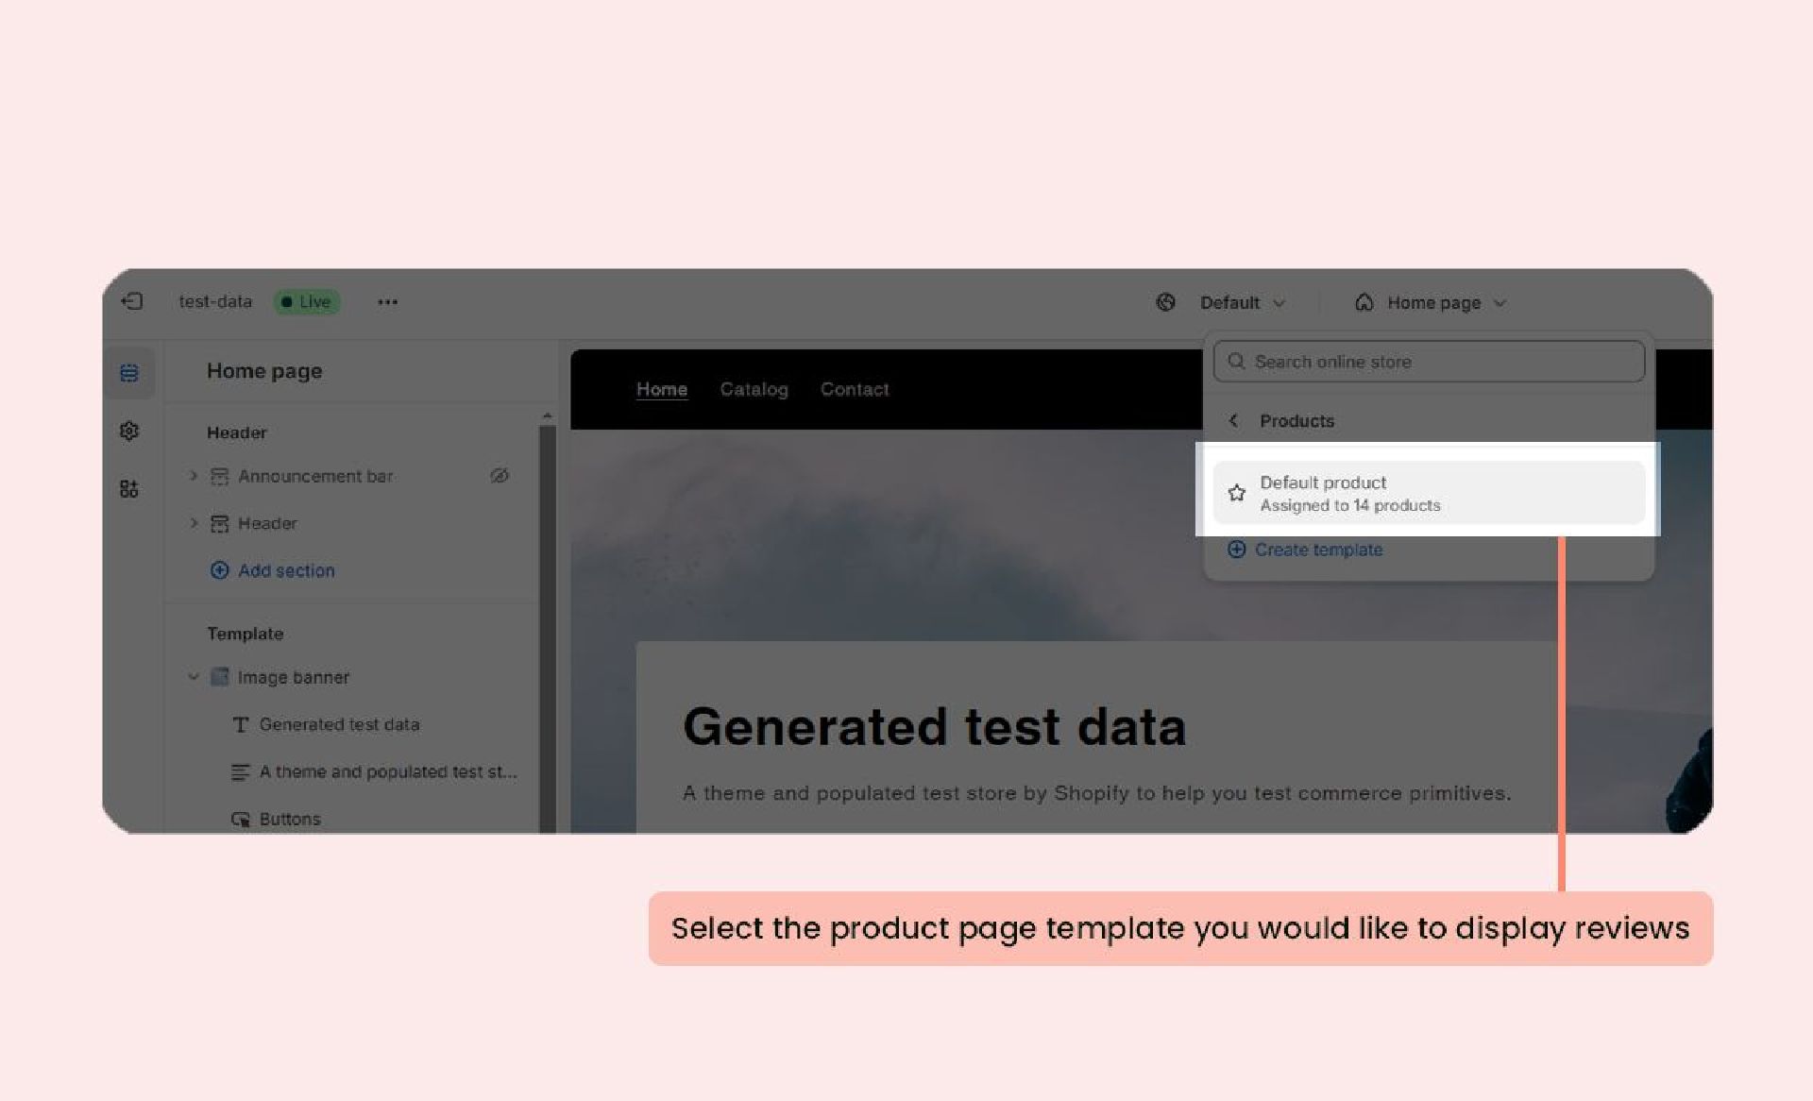This screenshot has height=1101, width=1813.
Task: Expand the Announcement bar section
Action: point(194,476)
